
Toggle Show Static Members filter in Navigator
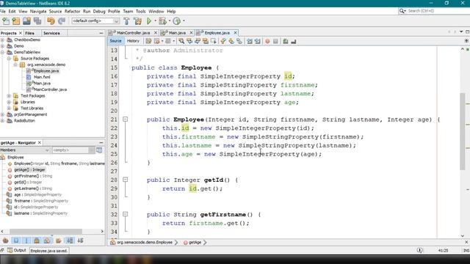pyautogui.click(x=26, y=241)
